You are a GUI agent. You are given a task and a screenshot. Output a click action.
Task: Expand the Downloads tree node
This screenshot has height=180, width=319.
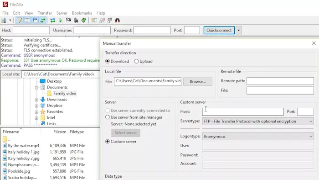click(36, 100)
